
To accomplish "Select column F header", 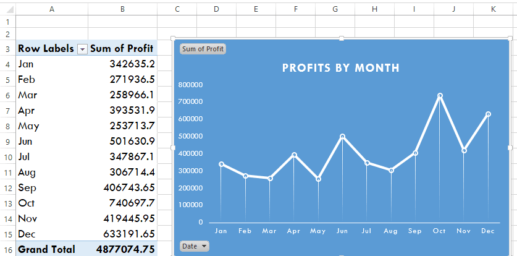I will (x=295, y=9).
